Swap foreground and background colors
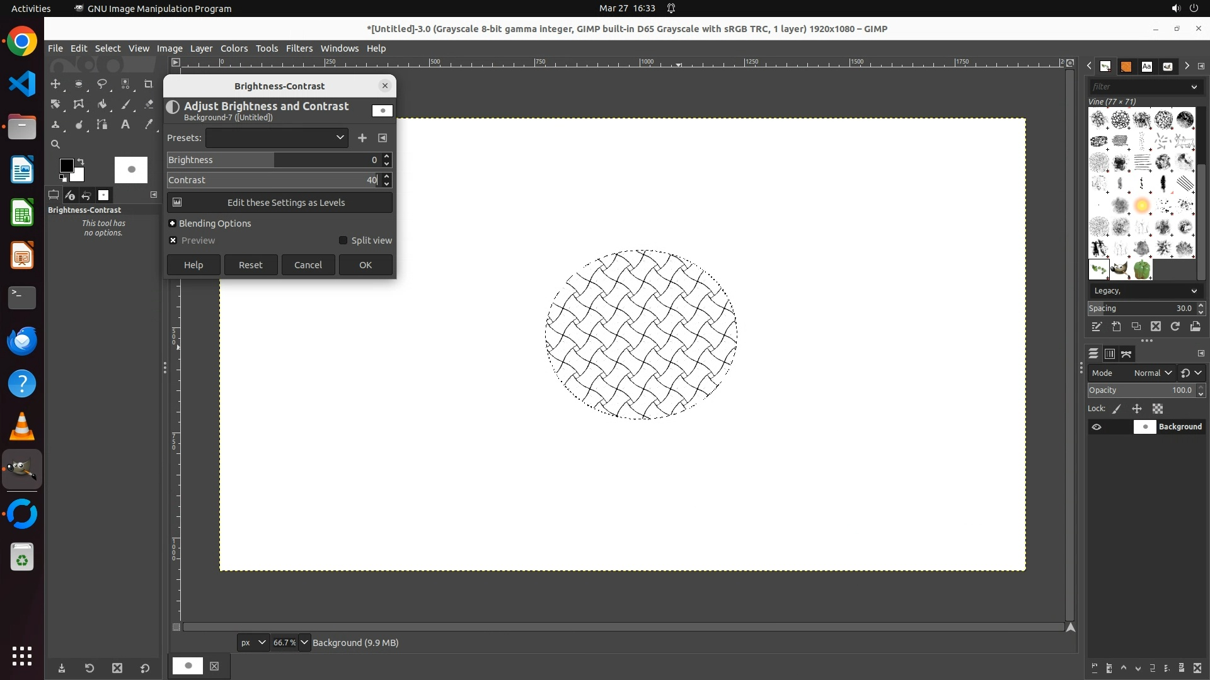Image resolution: width=1210 pixels, height=680 pixels. click(81, 162)
